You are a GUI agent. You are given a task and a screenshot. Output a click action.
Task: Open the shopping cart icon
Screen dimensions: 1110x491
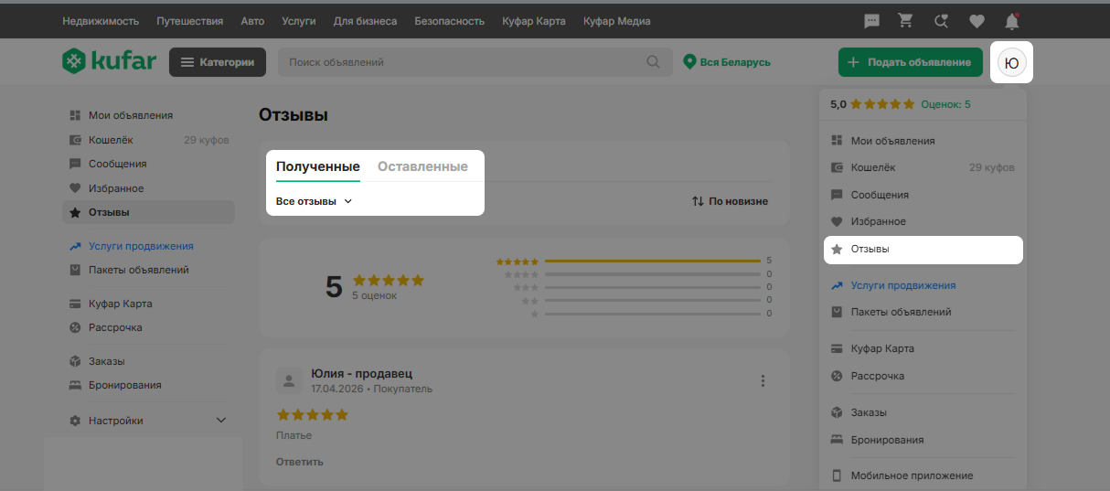[x=906, y=20]
